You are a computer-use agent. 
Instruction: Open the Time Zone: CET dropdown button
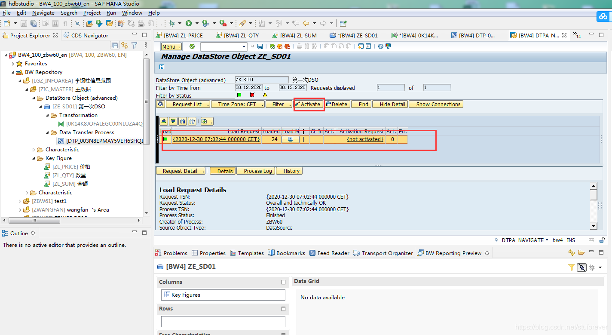coord(239,104)
